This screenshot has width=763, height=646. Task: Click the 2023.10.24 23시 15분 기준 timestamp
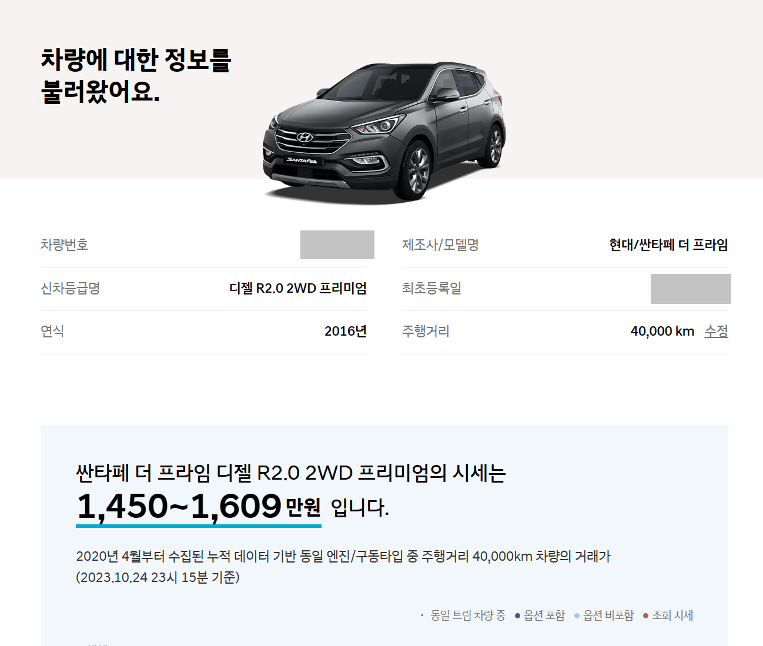[158, 577]
